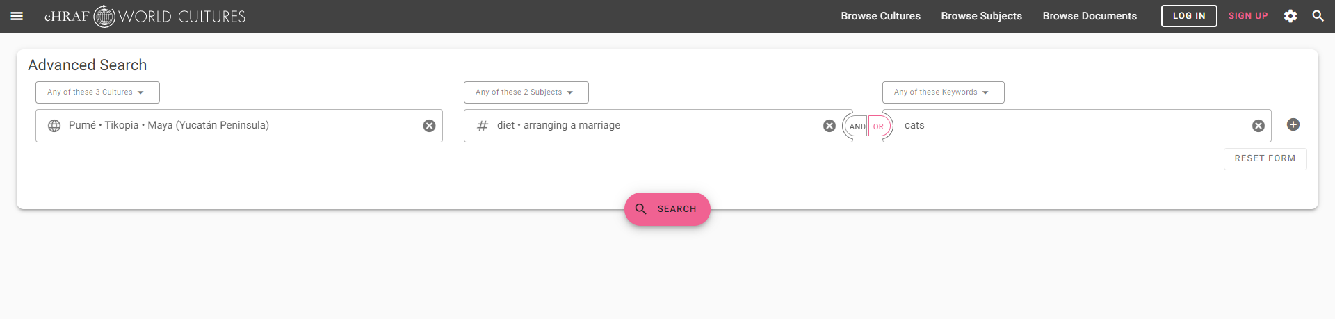Image resolution: width=1335 pixels, height=319 pixels.
Task: Click the hash icon in subjects field
Action: [483, 126]
